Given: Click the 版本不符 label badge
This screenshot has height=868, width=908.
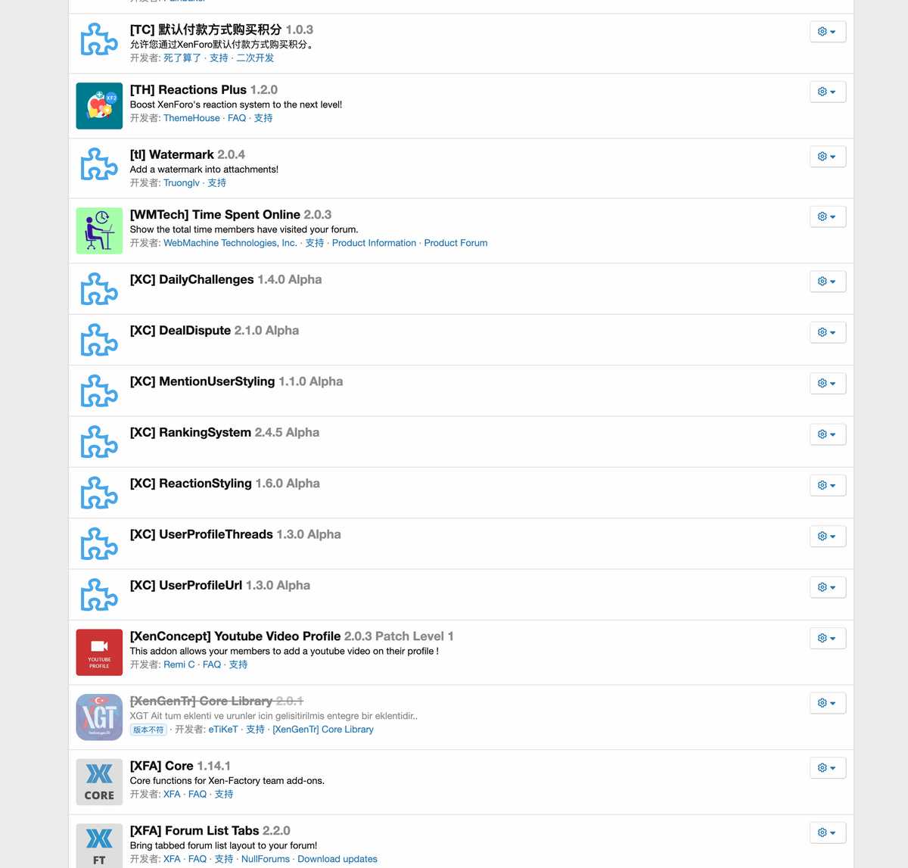Looking at the screenshot, I should tap(148, 730).
